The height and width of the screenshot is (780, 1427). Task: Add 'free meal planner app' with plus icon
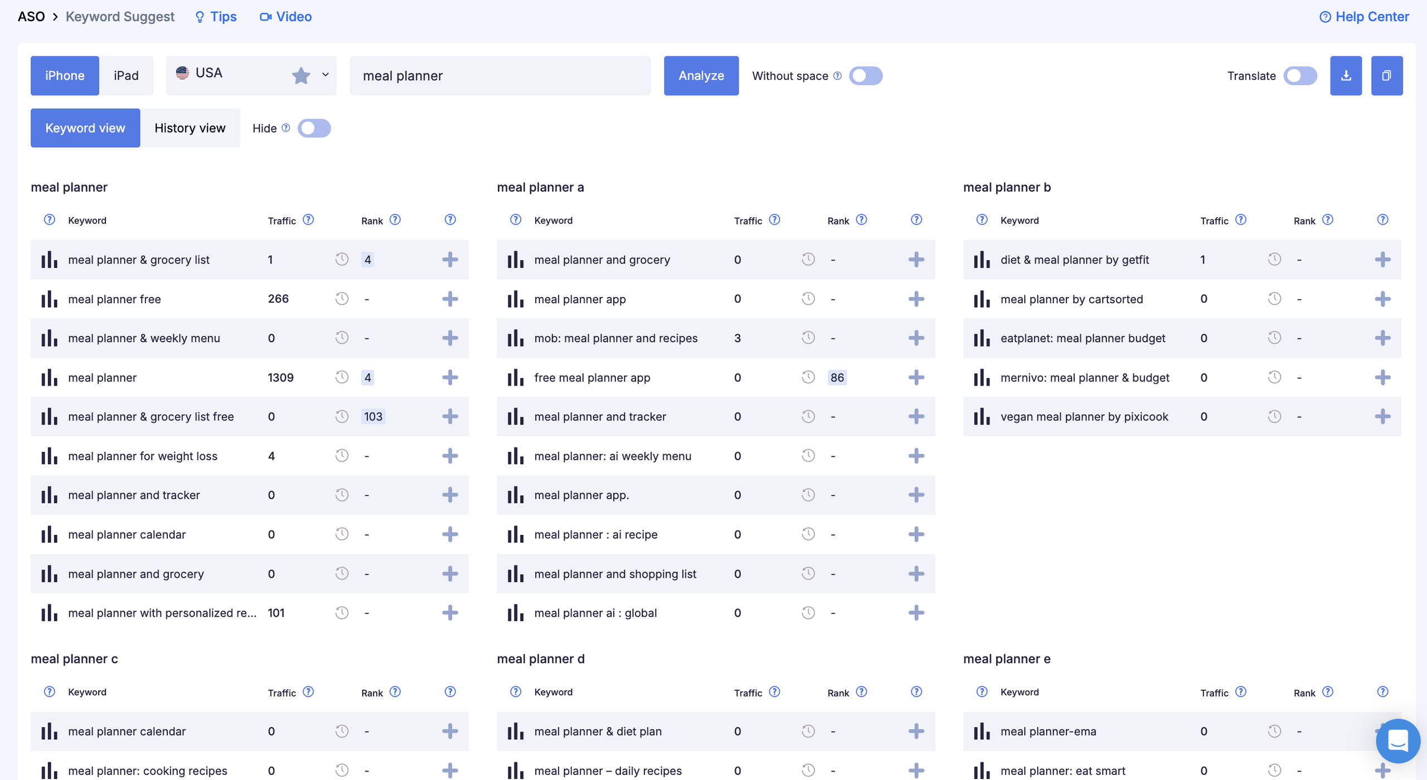[x=916, y=377]
